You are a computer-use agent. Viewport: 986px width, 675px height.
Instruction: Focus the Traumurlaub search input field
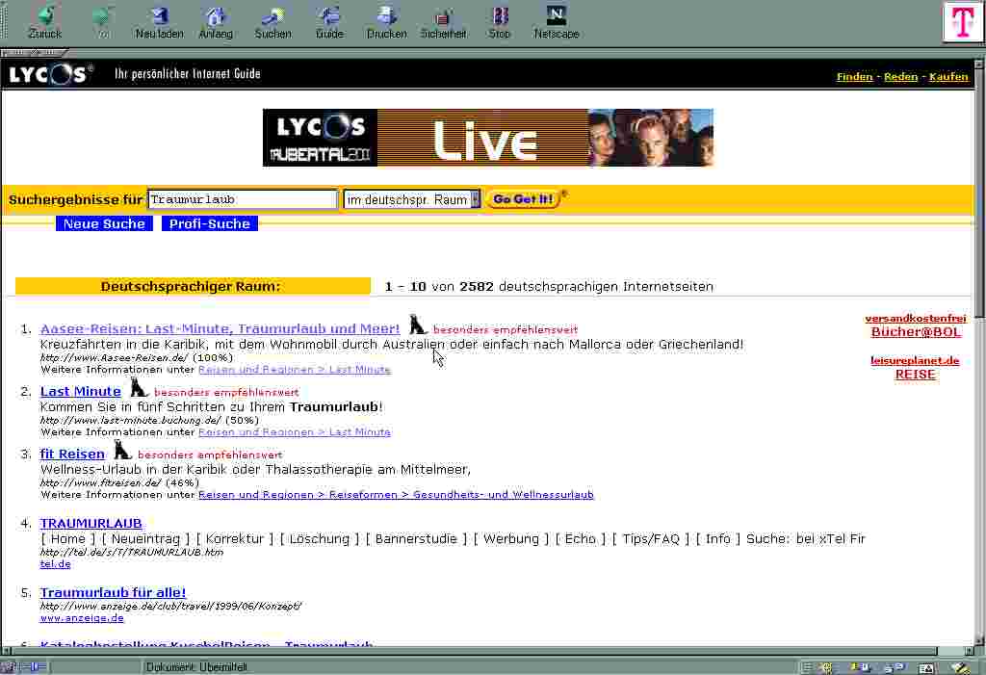click(x=243, y=199)
